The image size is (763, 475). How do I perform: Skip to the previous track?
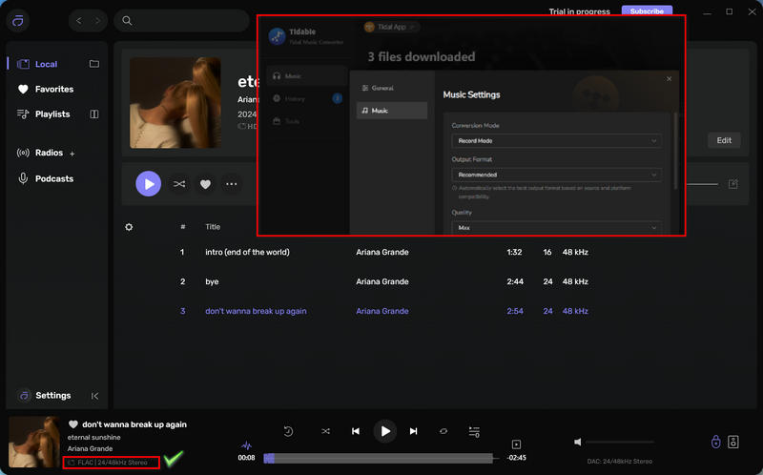coord(356,431)
